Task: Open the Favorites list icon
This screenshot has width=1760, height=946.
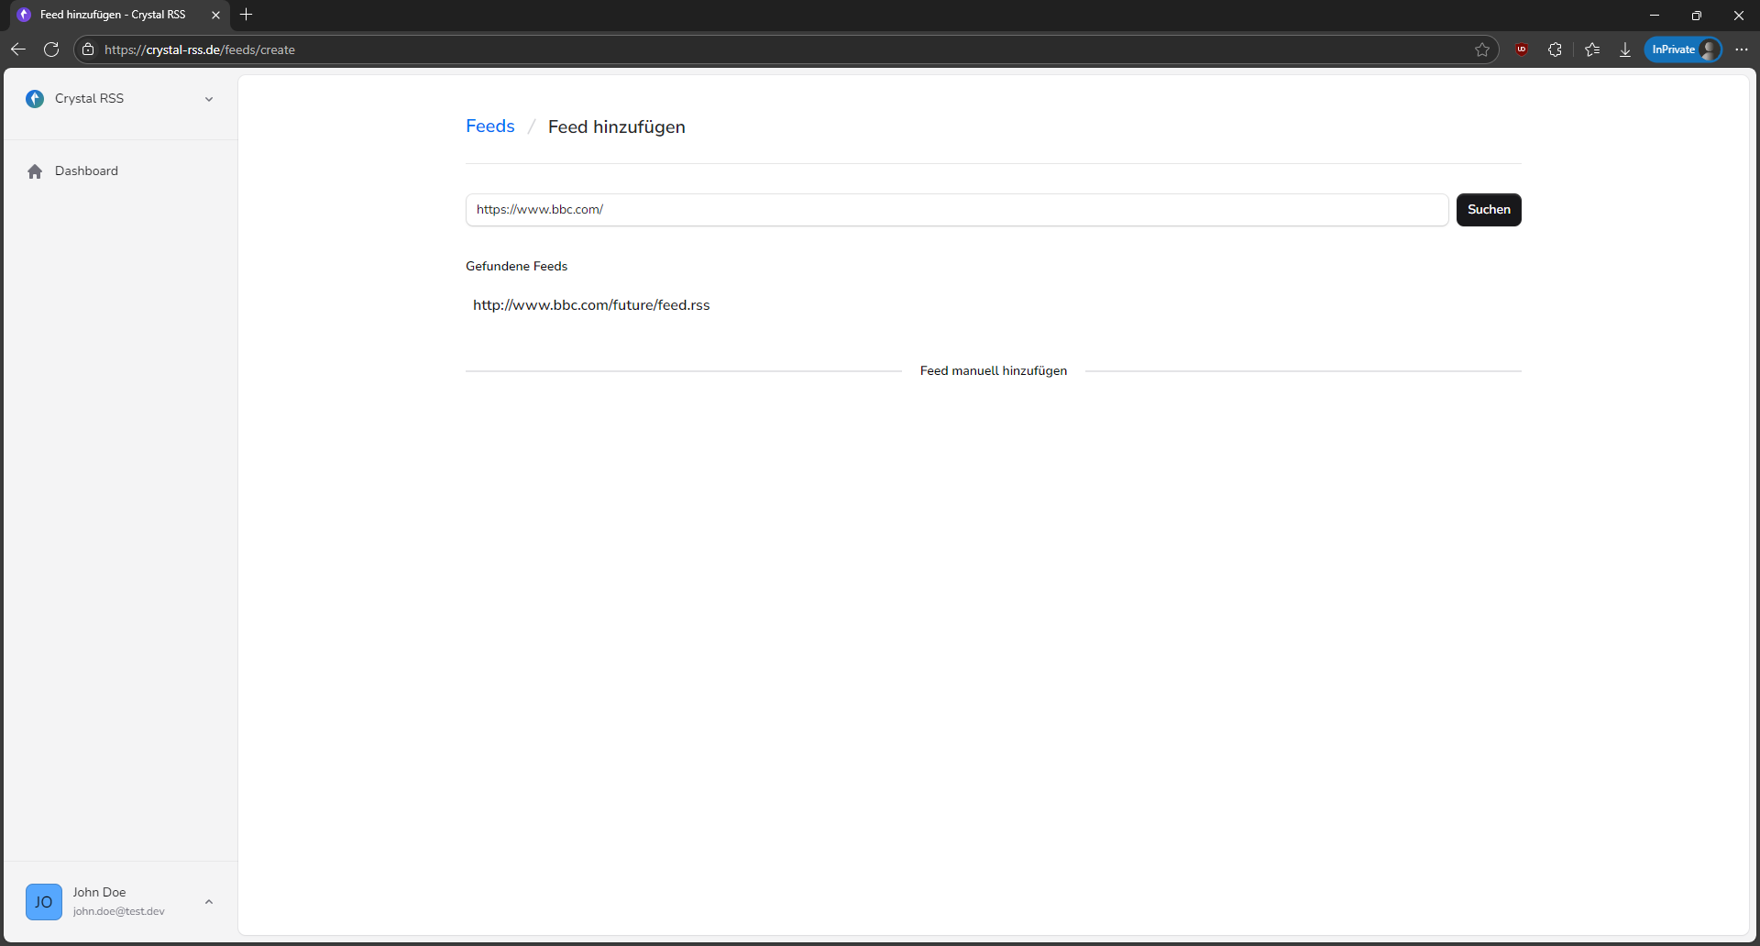Action: pyautogui.click(x=1592, y=49)
